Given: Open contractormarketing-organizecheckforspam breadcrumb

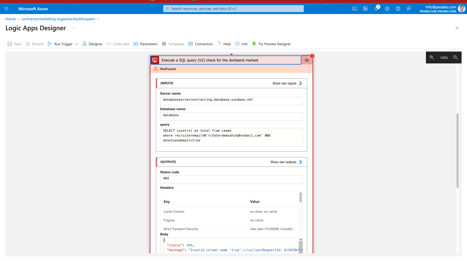Looking at the screenshot, I should click(x=58, y=19).
